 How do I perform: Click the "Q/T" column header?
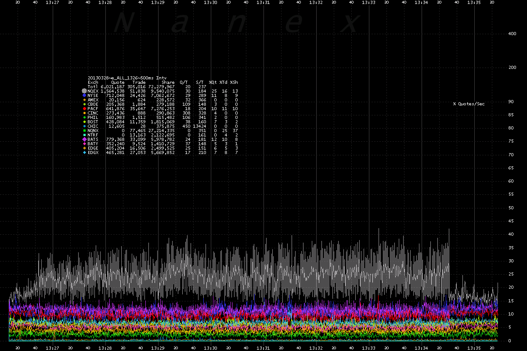(x=183, y=82)
